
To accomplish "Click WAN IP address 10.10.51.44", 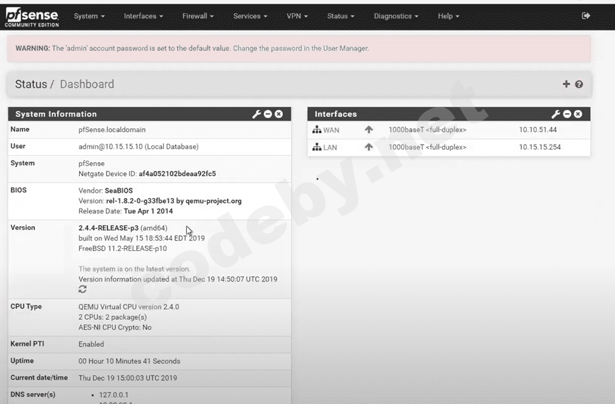I will [x=538, y=129].
